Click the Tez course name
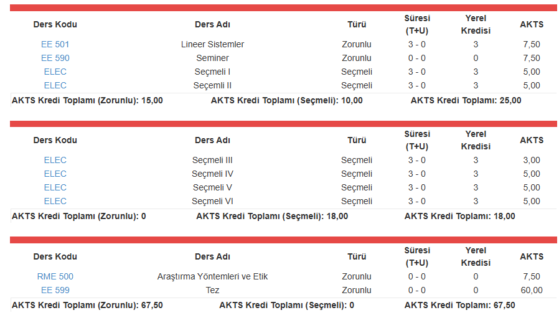This screenshot has width=559, height=328. click(212, 290)
